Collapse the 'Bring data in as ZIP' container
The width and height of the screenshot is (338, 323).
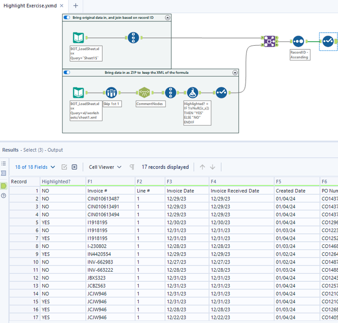[x=235, y=73]
